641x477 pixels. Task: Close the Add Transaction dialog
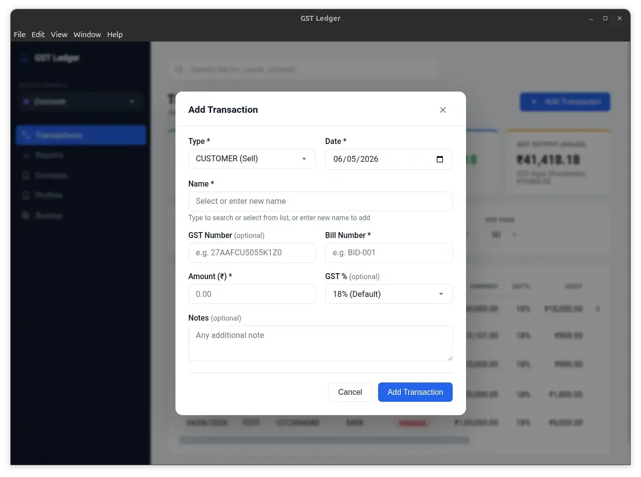click(x=443, y=110)
